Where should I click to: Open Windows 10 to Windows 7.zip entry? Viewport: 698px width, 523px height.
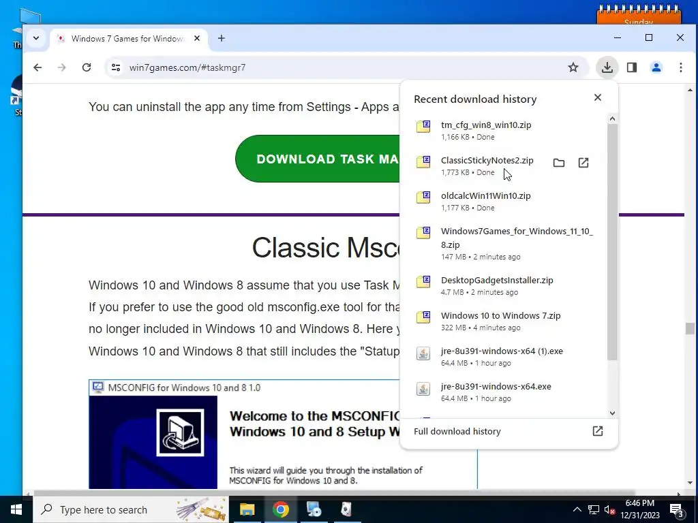pyautogui.click(x=503, y=321)
